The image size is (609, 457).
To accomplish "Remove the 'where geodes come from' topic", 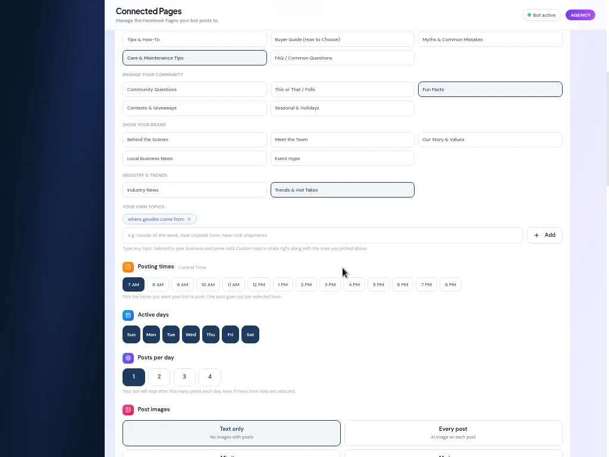I will (x=189, y=219).
